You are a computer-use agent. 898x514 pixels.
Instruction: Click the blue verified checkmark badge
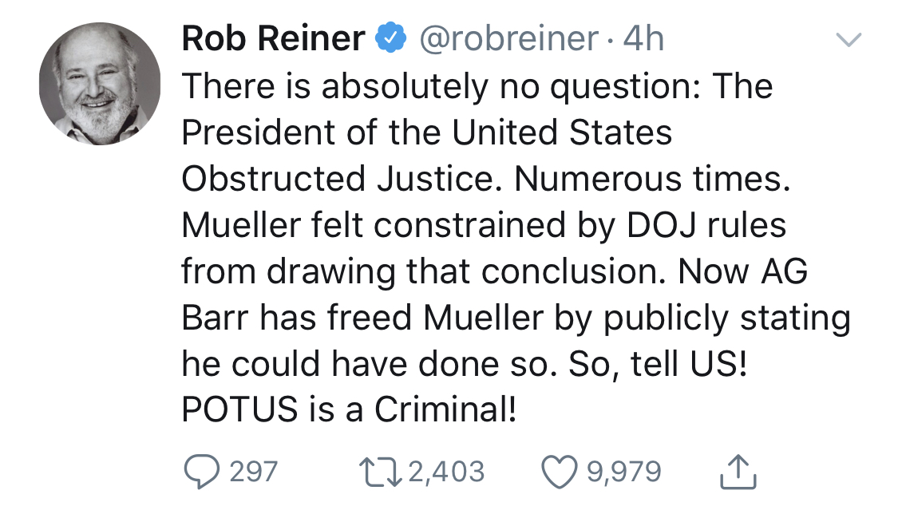click(390, 38)
